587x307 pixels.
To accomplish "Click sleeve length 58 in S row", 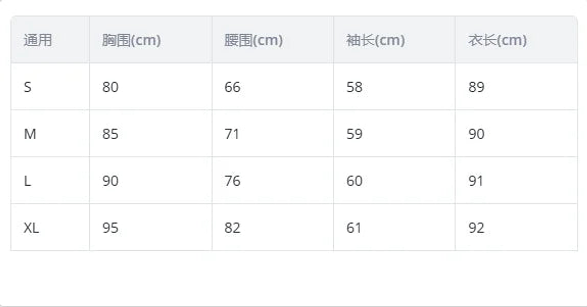I will 354,87.
